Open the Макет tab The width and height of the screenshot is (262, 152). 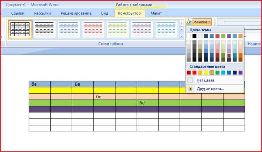[156, 13]
